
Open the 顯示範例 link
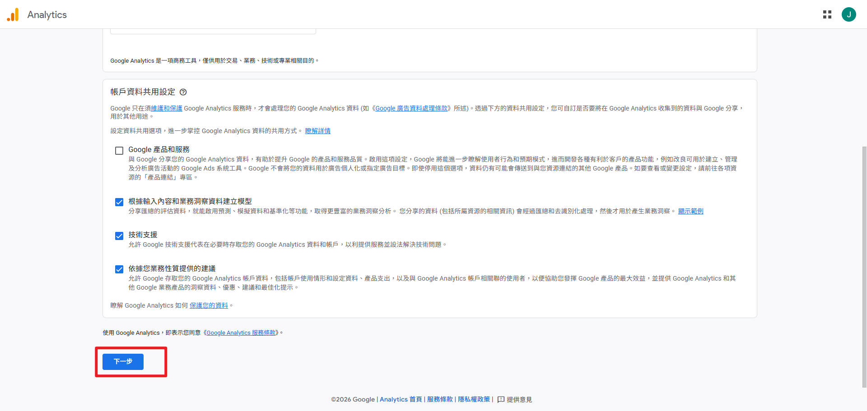click(691, 211)
